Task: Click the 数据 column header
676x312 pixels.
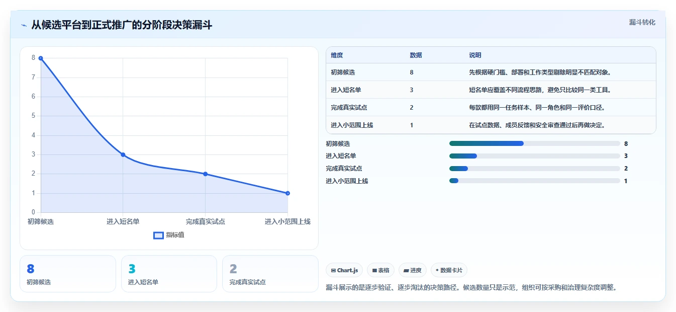Action: pos(416,55)
